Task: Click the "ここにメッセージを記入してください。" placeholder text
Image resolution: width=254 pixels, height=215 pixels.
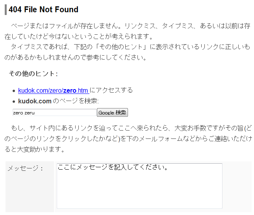Action: (113, 168)
